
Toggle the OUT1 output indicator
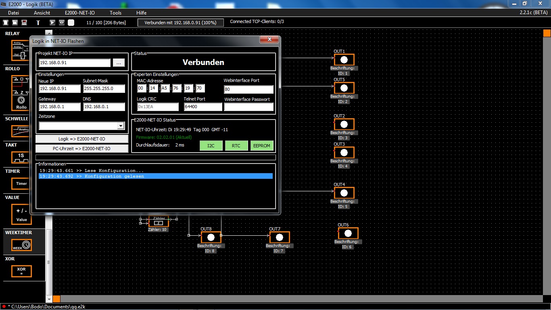344,60
